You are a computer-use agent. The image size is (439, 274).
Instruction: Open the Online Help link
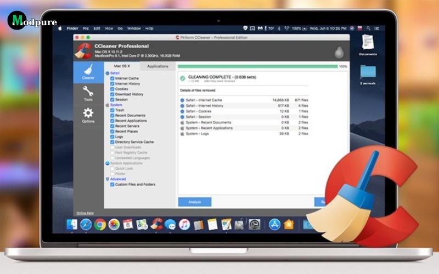[x=85, y=213]
